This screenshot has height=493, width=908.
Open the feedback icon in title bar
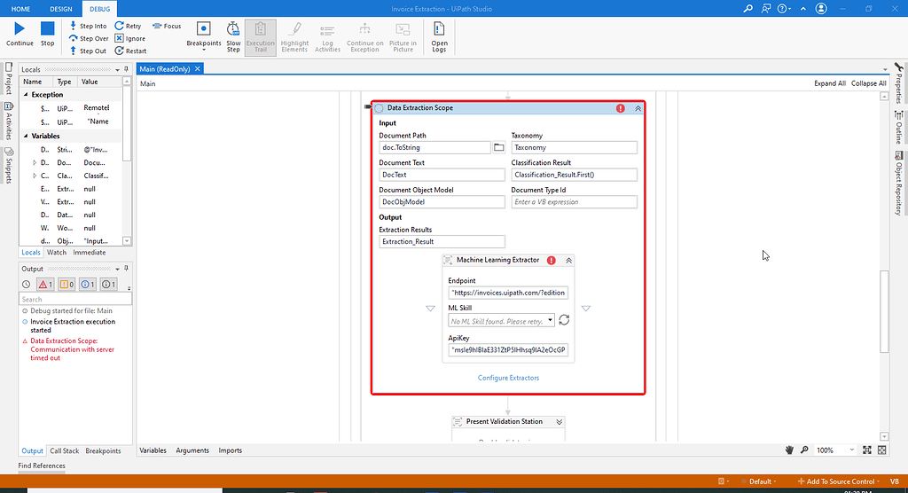[766, 9]
